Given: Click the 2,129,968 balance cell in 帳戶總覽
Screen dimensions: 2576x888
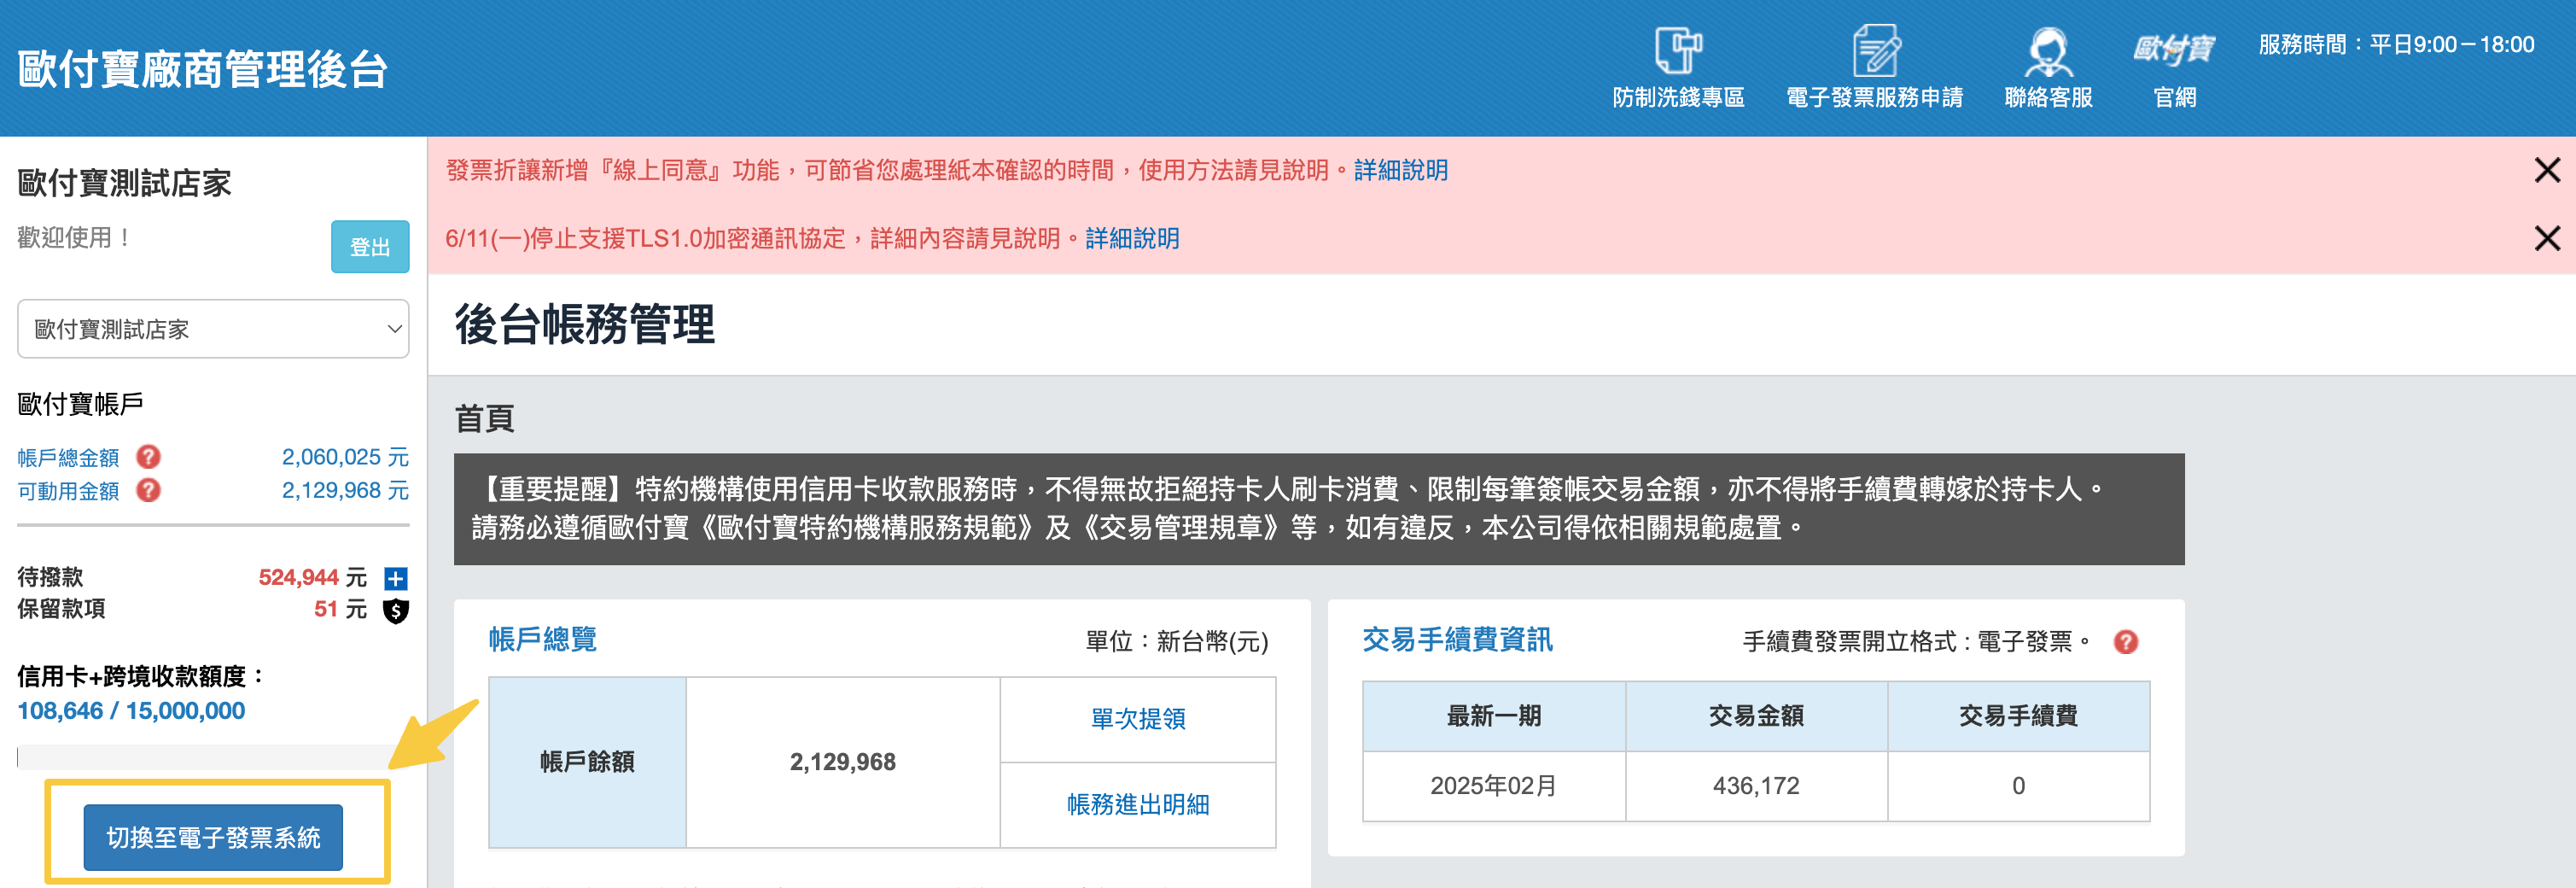Looking at the screenshot, I should [843, 762].
